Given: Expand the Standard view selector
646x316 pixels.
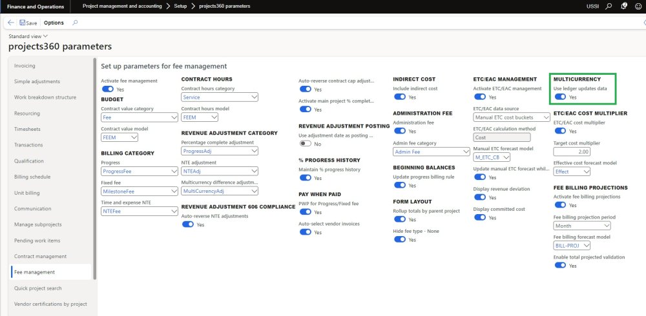Looking at the screenshot, I should click(27, 36).
